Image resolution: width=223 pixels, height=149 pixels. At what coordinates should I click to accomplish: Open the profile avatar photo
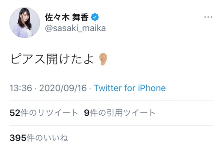tap(25, 23)
